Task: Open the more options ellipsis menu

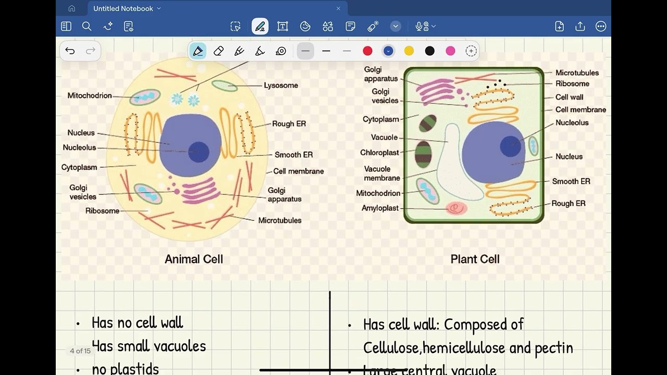Action: (x=601, y=26)
